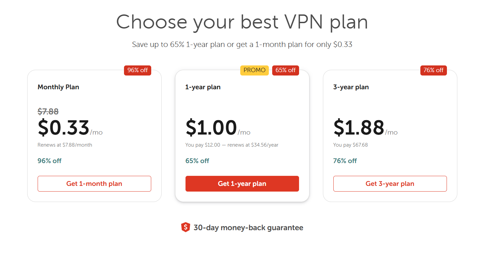Choose the Get 3-year plan button

(390, 184)
